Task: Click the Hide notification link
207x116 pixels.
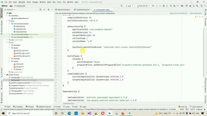Action: 196,13
